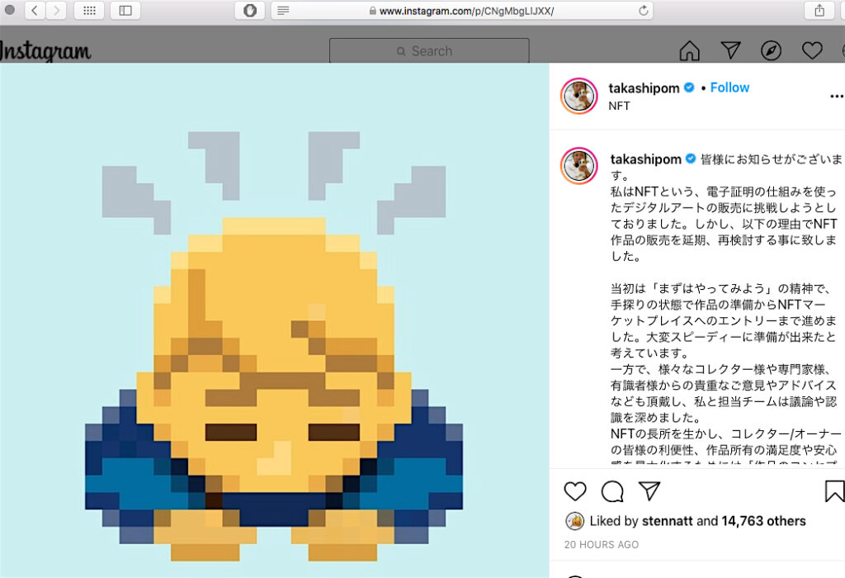Open takashipom profile from header username
845x578 pixels.
point(644,88)
